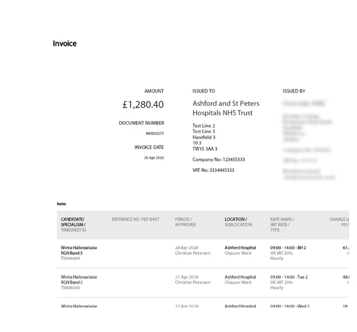
Task: Click the INVOICE DATE label
Action: click(149, 147)
